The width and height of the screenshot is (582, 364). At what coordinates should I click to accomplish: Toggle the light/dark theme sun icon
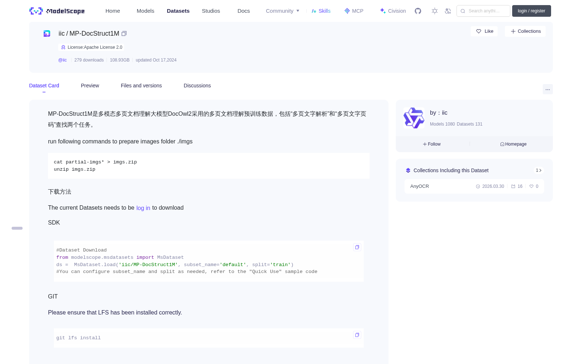[435, 11]
